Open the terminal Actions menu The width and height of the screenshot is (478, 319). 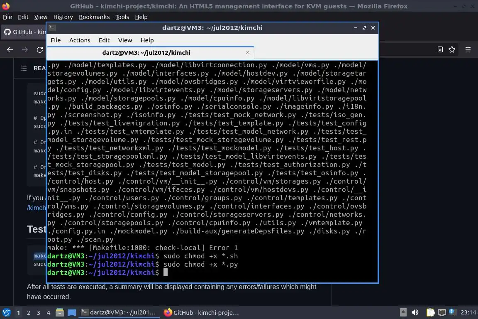point(80,40)
